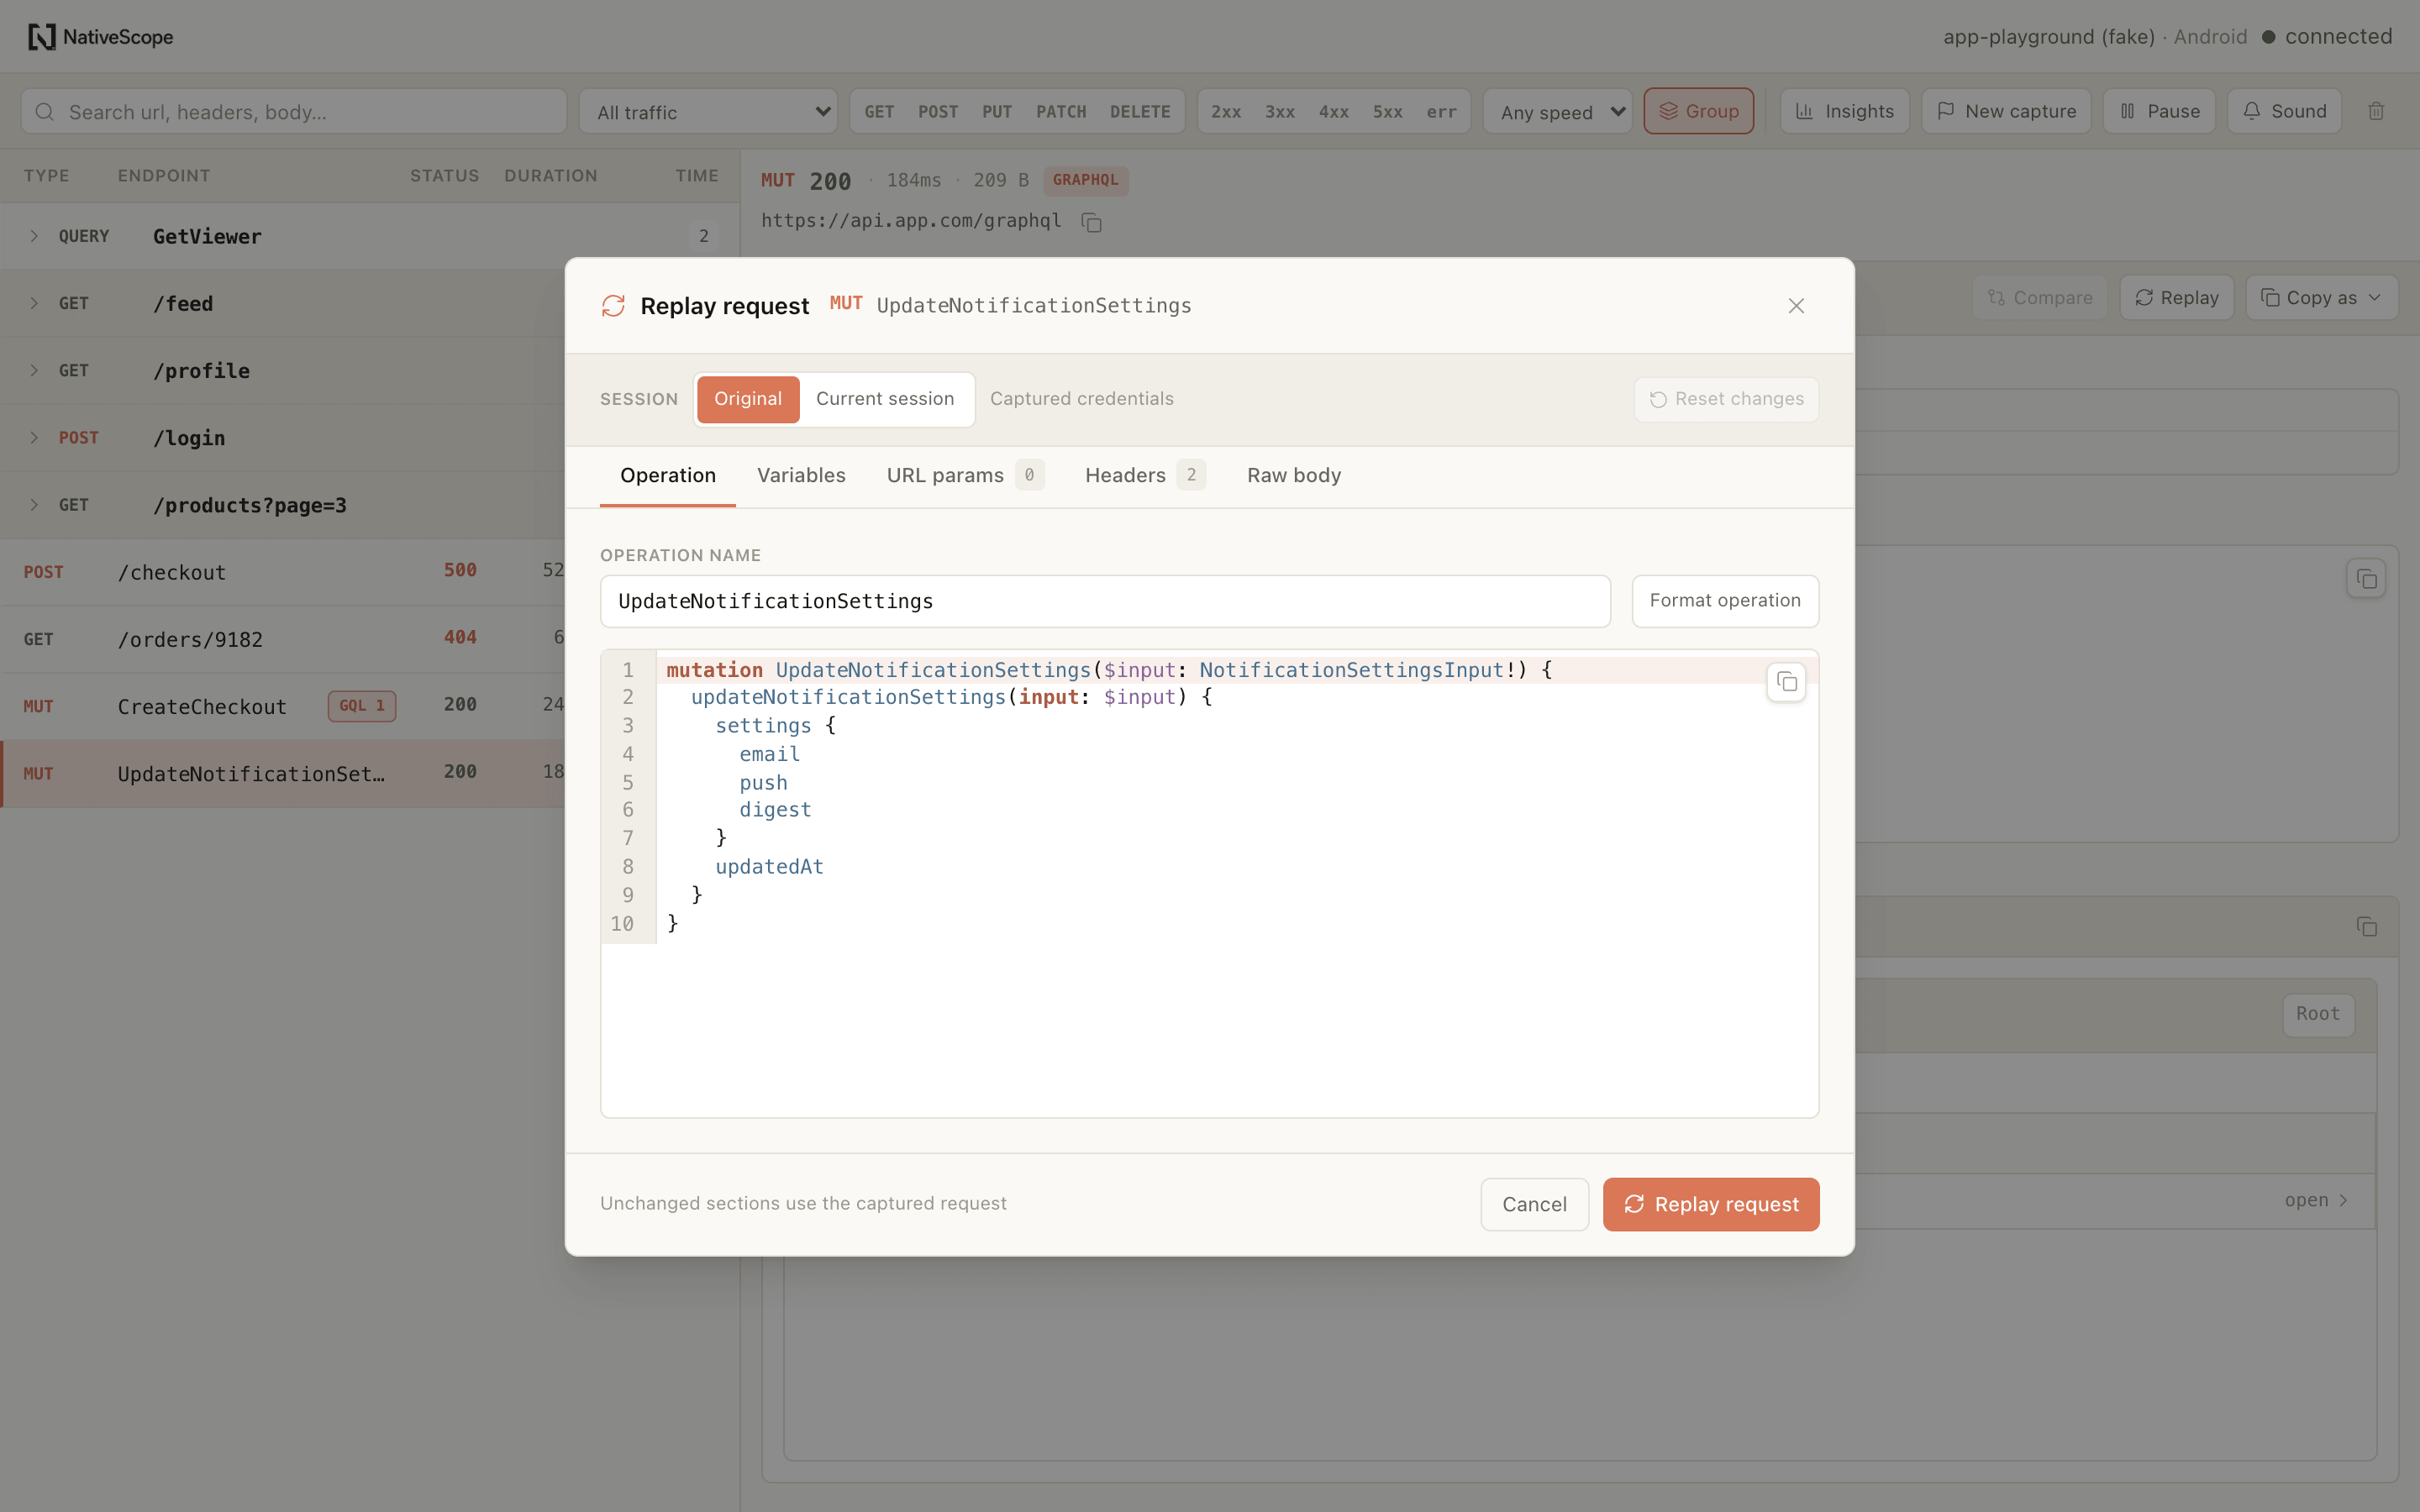Filter by PUT method
The width and height of the screenshot is (2420, 1512).
coord(997,112)
